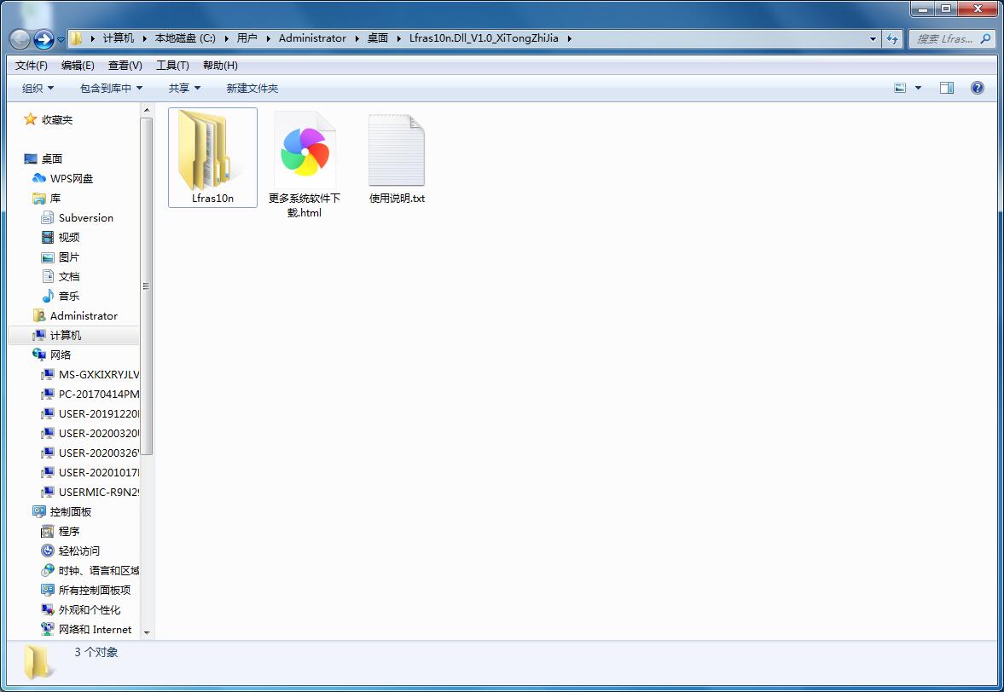This screenshot has width=1004, height=692.
Task: Open the 文档 library
Action: pyautogui.click(x=68, y=276)
